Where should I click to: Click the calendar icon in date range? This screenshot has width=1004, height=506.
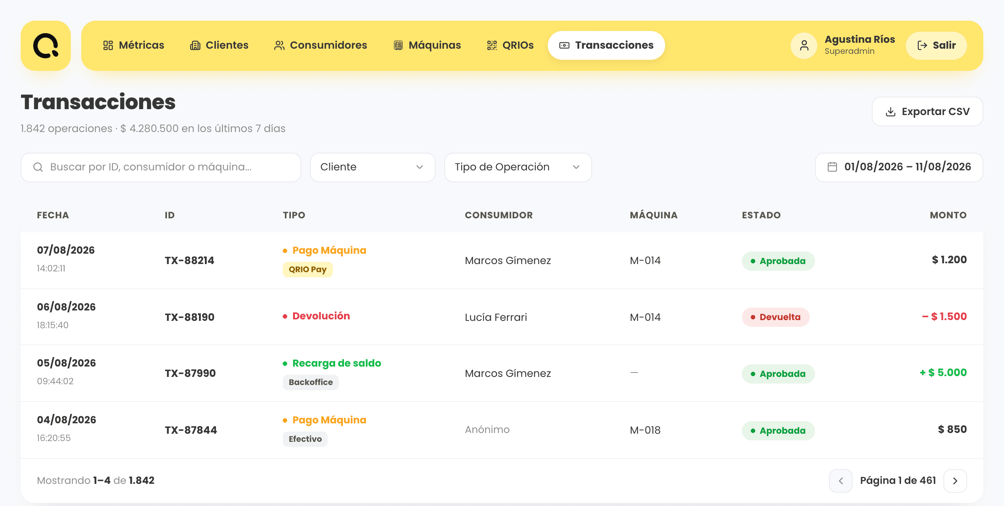(x=832, y=167)
